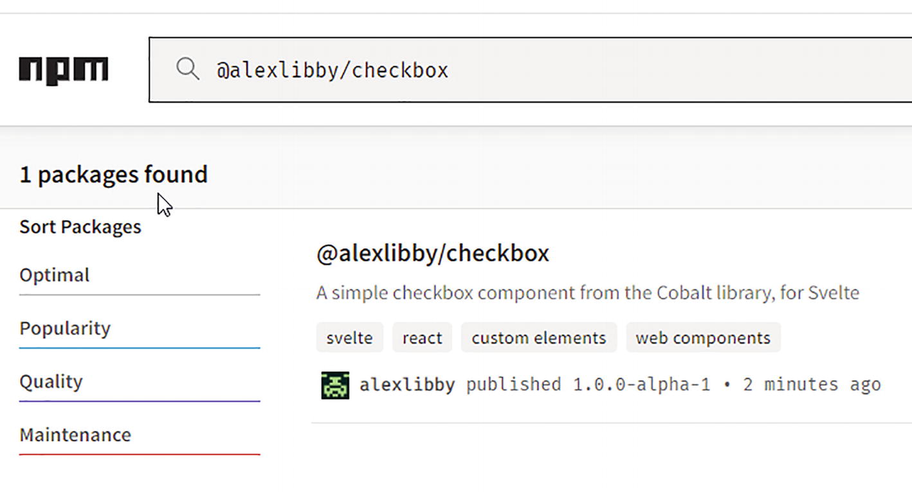Click the red line under Maintenance

pos(140,454)
